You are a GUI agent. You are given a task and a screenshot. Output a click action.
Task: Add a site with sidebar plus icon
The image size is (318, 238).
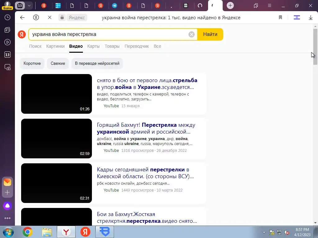click(7, 192)
